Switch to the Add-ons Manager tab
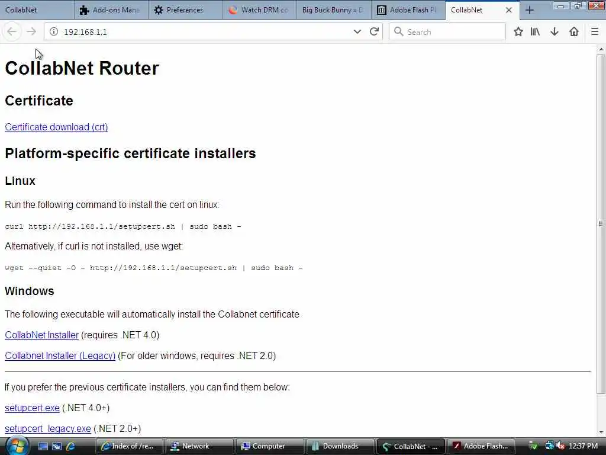 [x=111, y=10]
